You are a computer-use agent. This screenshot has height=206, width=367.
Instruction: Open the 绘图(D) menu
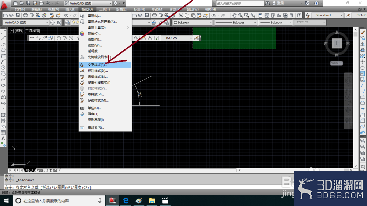pyautogui.click(x=122, y=10)
